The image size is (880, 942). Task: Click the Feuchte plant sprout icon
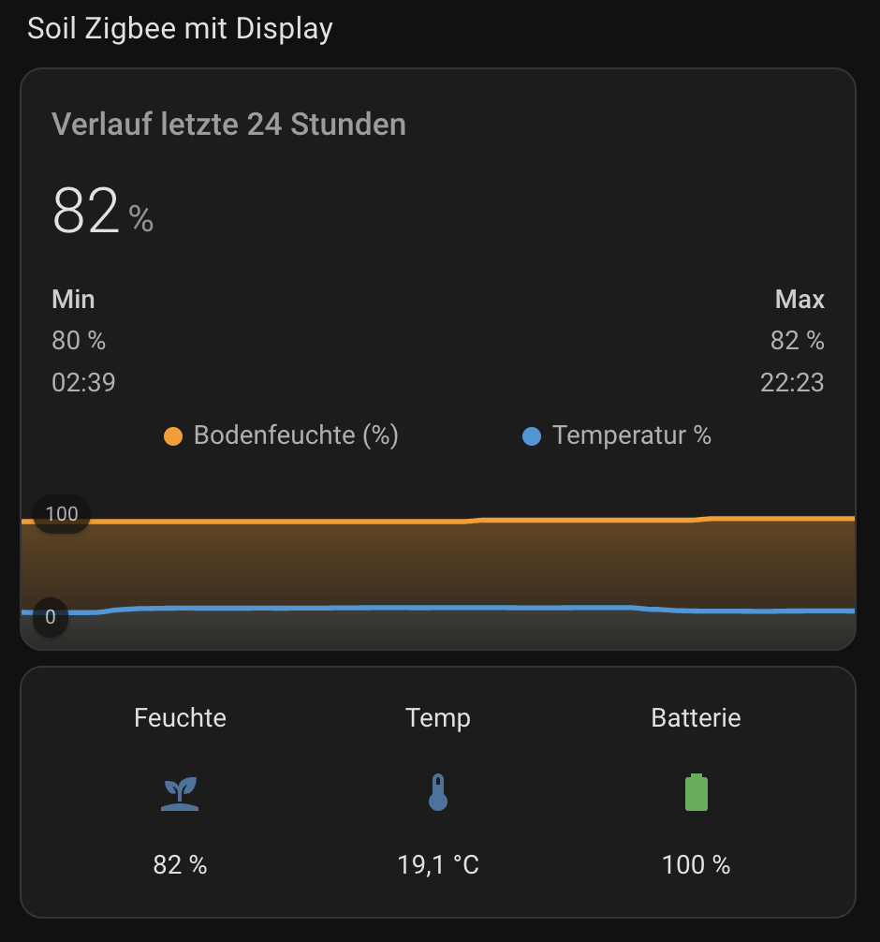click(x=180, y=793)
